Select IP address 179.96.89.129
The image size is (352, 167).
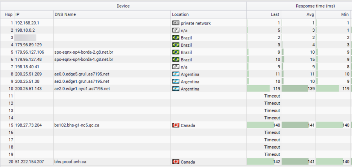pyautogui.click(x=29, y=45)
